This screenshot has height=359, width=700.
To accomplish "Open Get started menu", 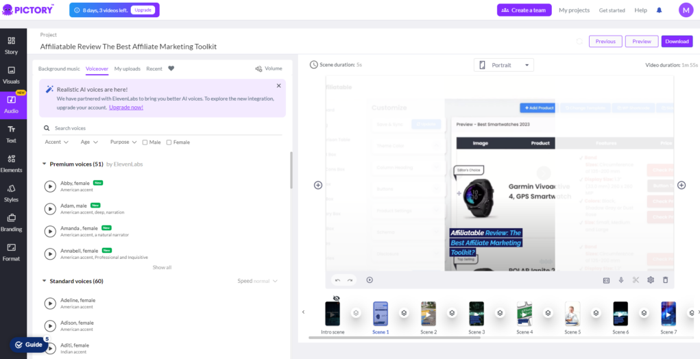I will 612,10.
